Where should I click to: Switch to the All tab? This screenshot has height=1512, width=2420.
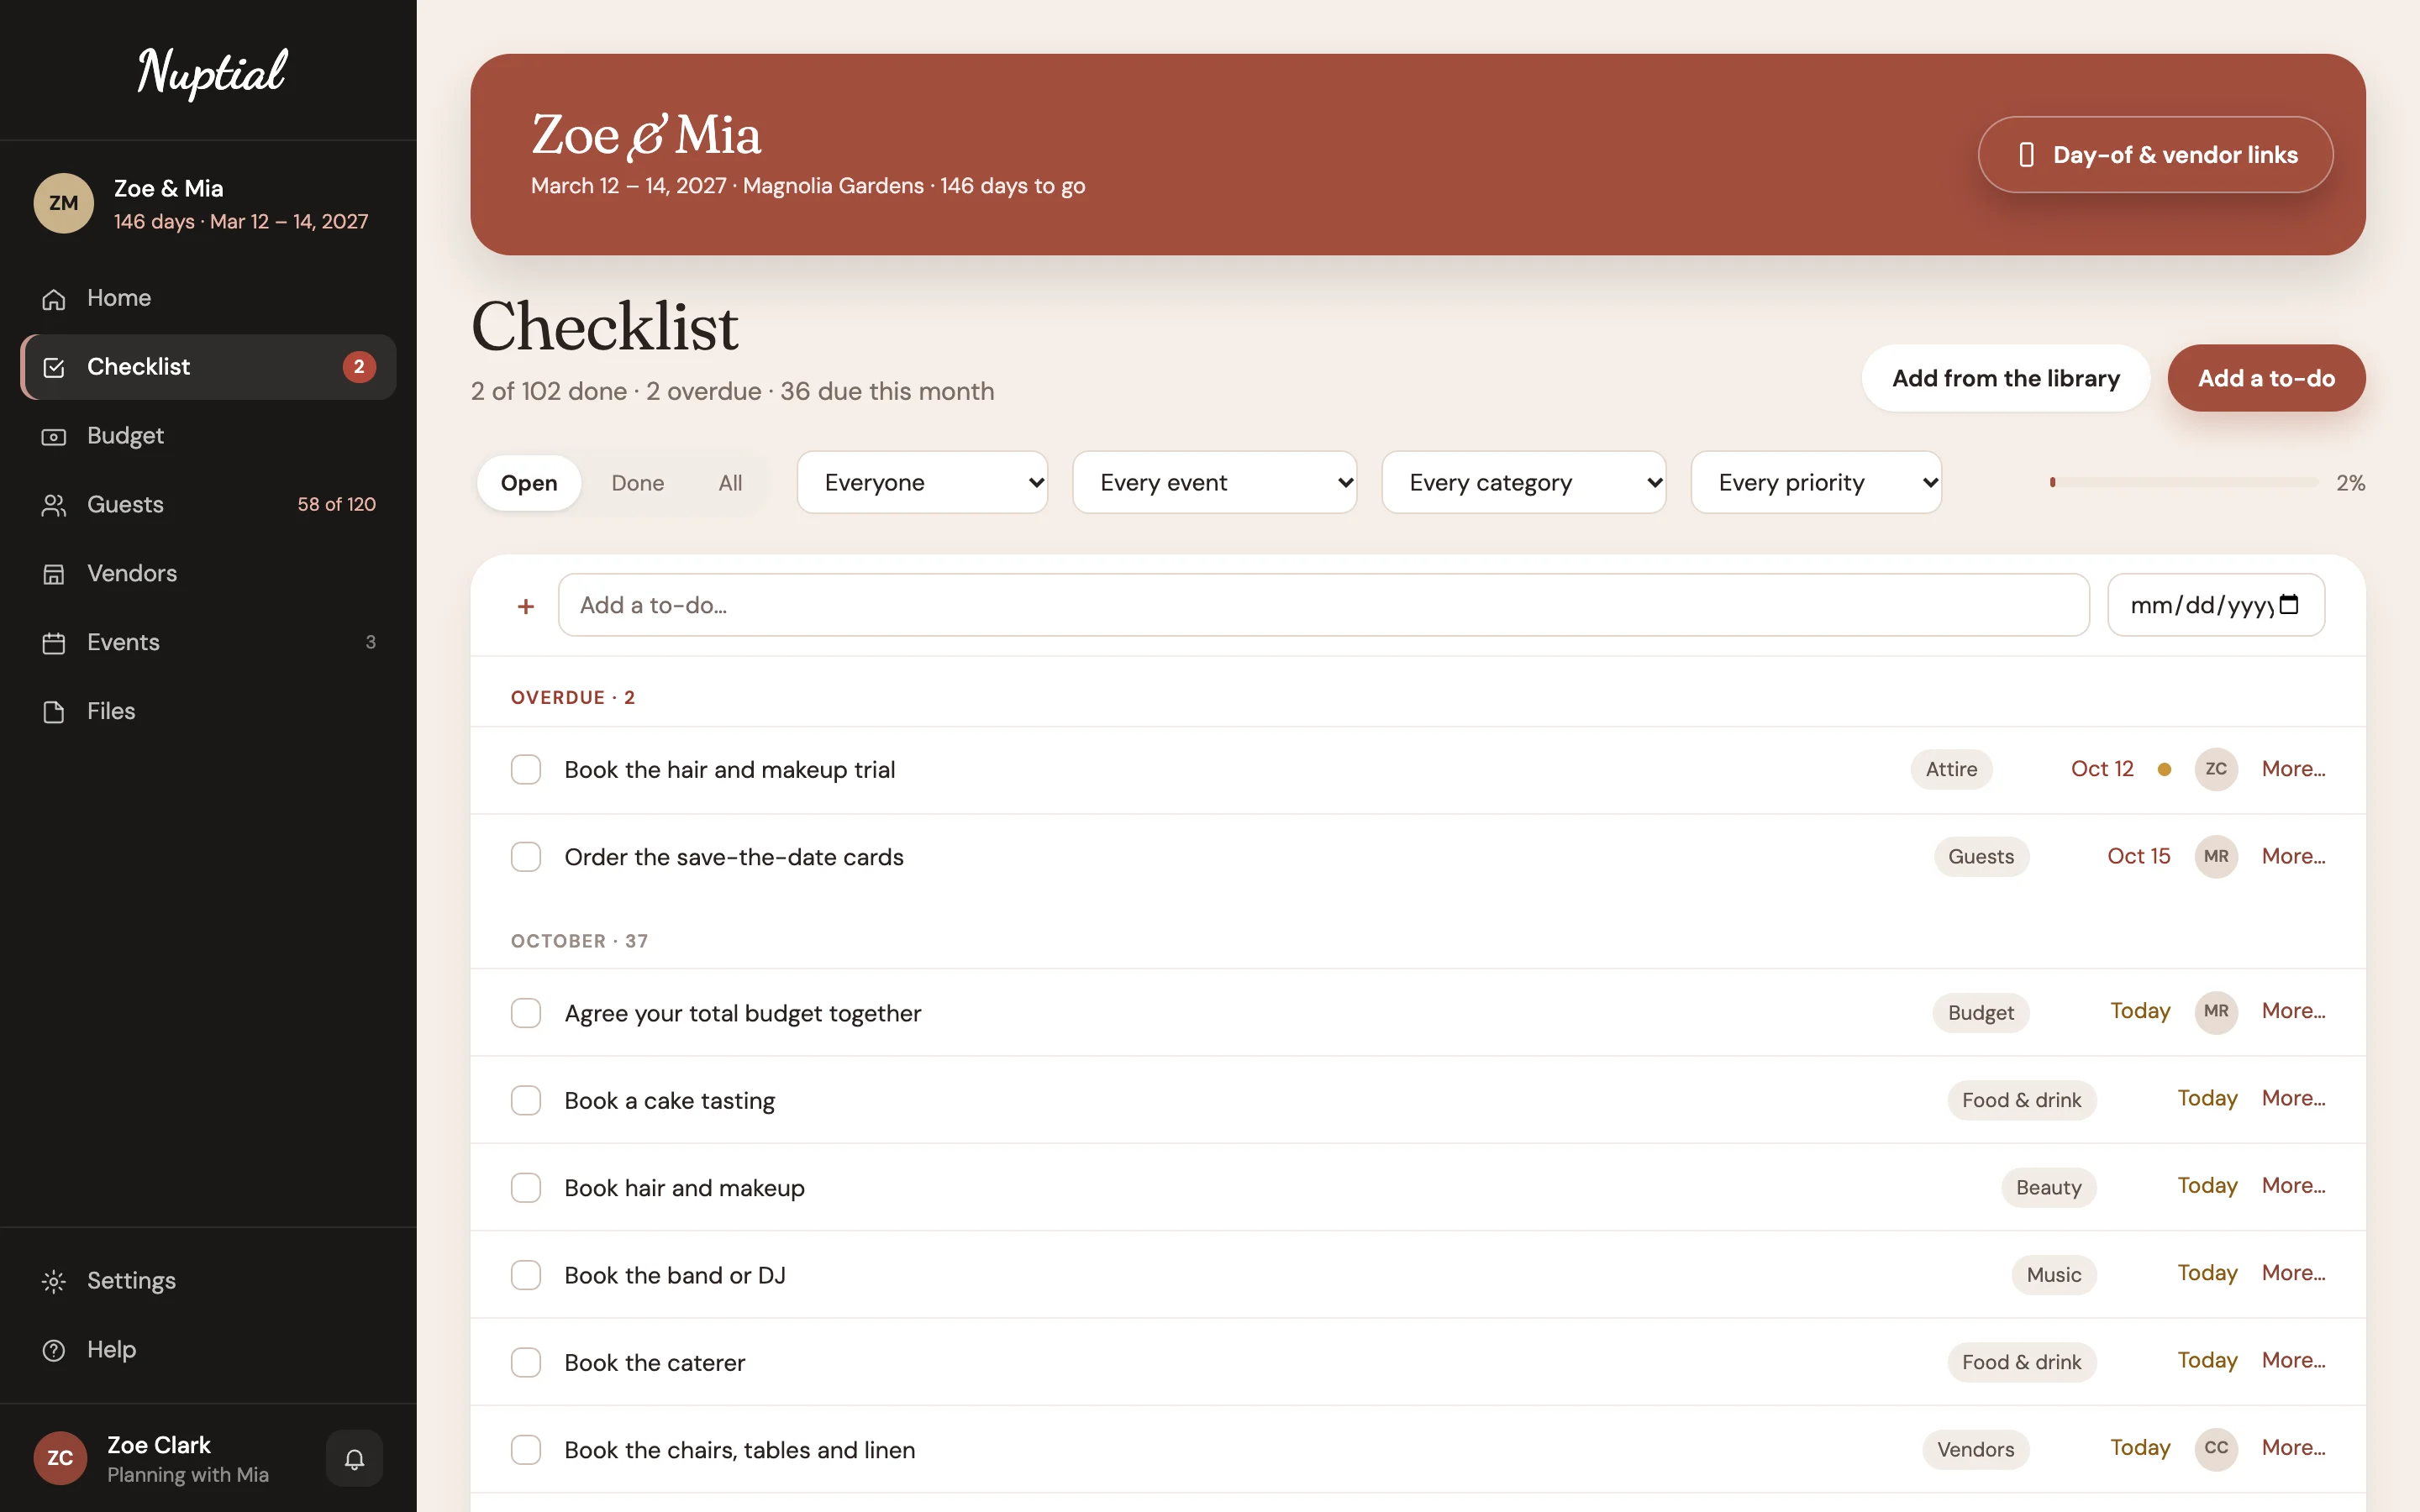tap(730, 483)
